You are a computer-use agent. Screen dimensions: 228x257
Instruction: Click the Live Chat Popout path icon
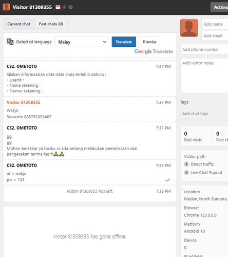[186, 172]
